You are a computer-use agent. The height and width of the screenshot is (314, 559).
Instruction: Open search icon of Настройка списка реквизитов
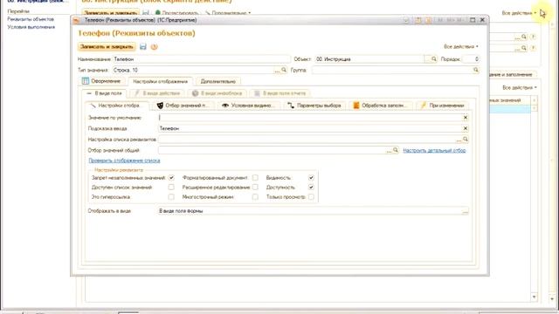click(466, 140)
